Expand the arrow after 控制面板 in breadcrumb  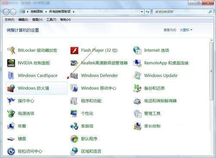click(46, 12)
